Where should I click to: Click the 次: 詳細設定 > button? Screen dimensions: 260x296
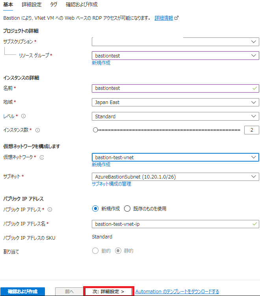tap(108, 292)
